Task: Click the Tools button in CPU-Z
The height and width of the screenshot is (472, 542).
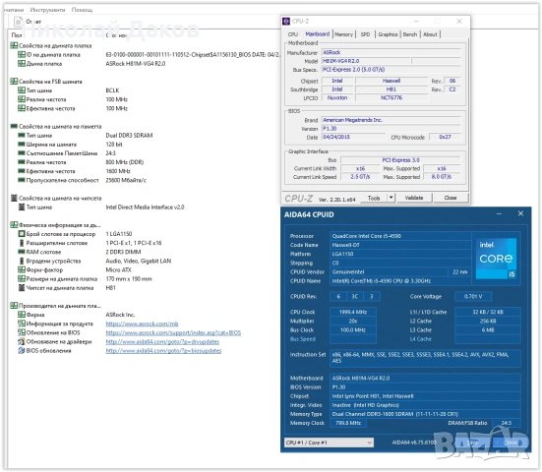Action: click(374, 198)
